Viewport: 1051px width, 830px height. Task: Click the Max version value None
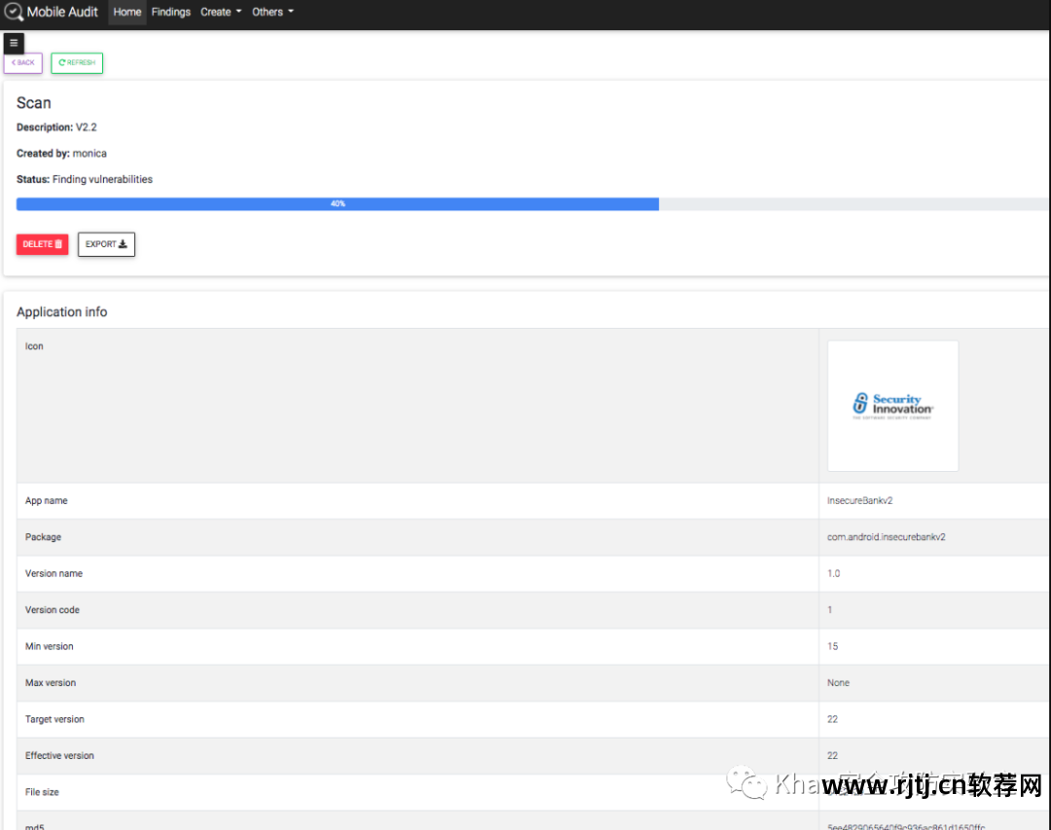click(838, 682)
